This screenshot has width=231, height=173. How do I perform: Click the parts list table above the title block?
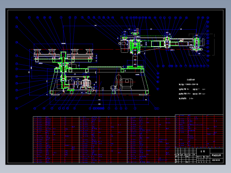click(199, 131)
